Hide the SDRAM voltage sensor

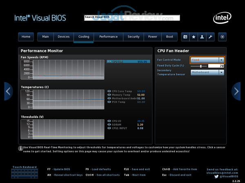[109, 124]
